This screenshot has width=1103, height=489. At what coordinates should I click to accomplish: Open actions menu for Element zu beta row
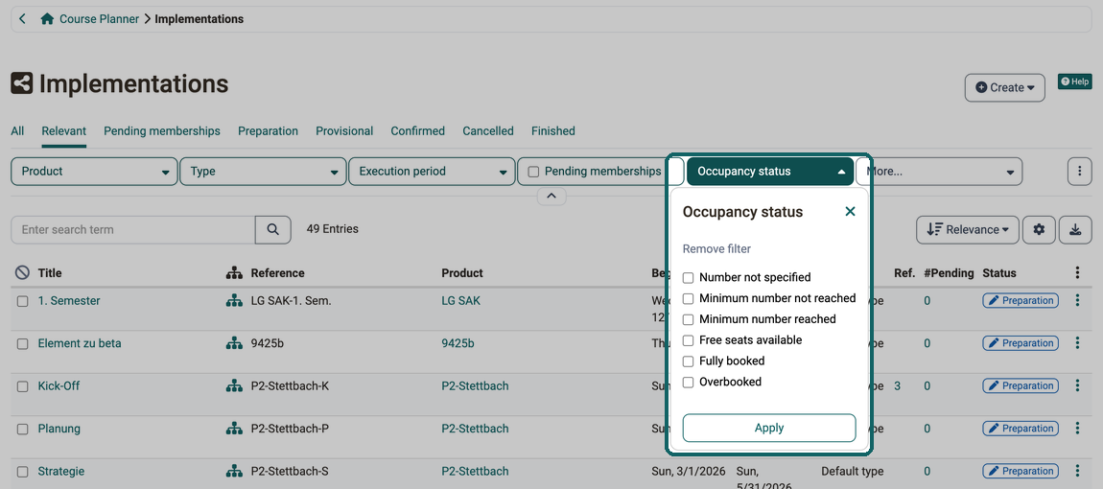click(x=1077, y=343)
